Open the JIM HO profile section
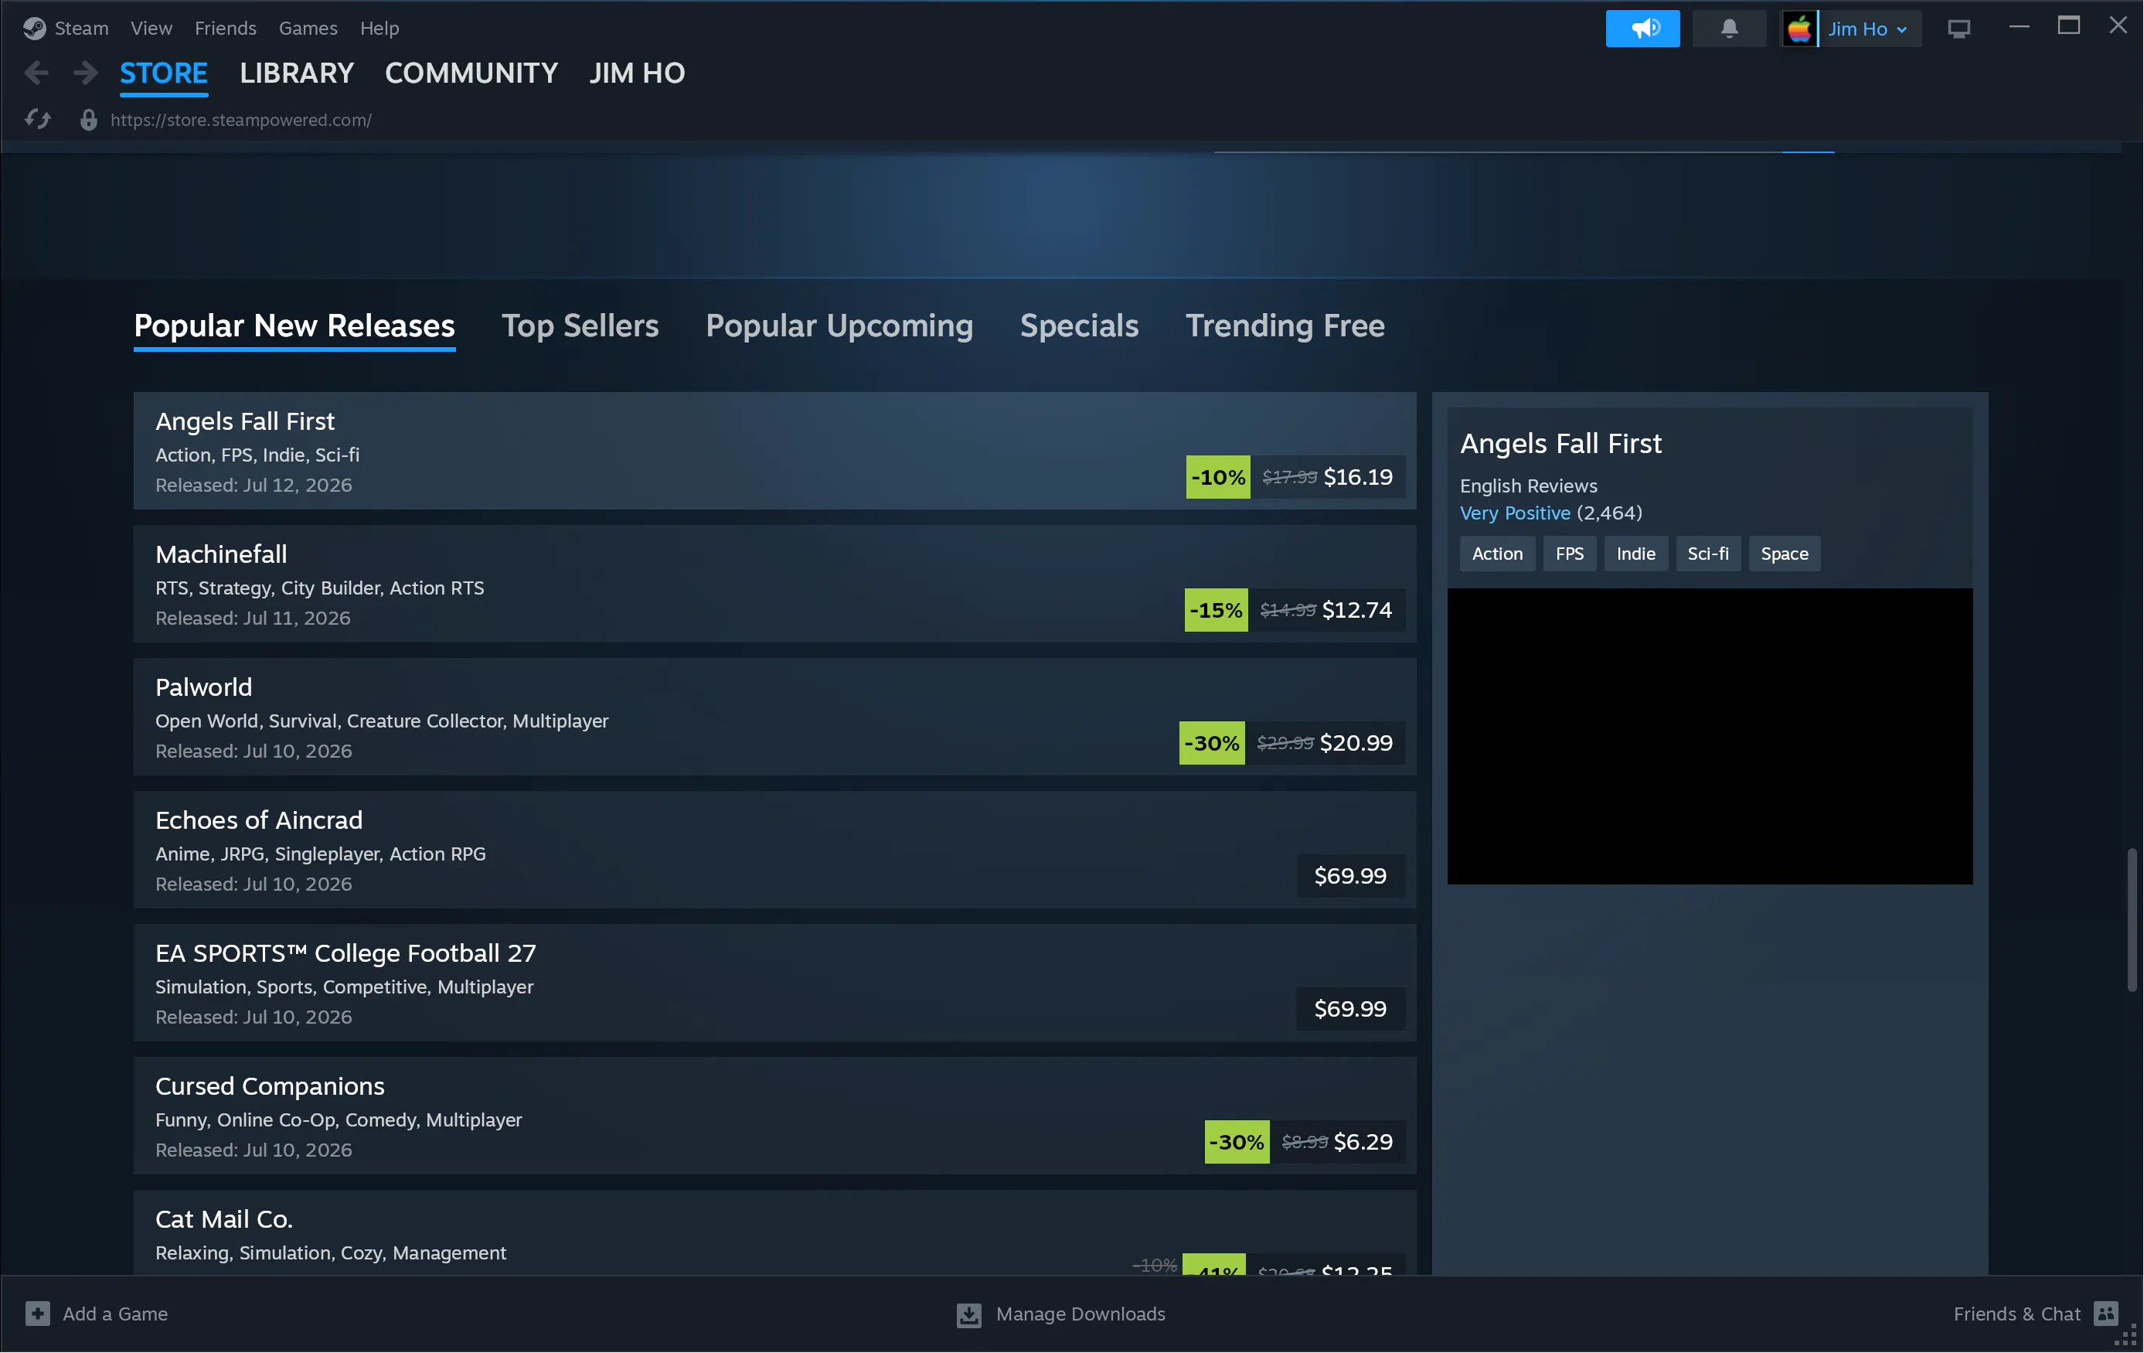Screen dimensions: 2144x1353 click(x=638, y=73)
